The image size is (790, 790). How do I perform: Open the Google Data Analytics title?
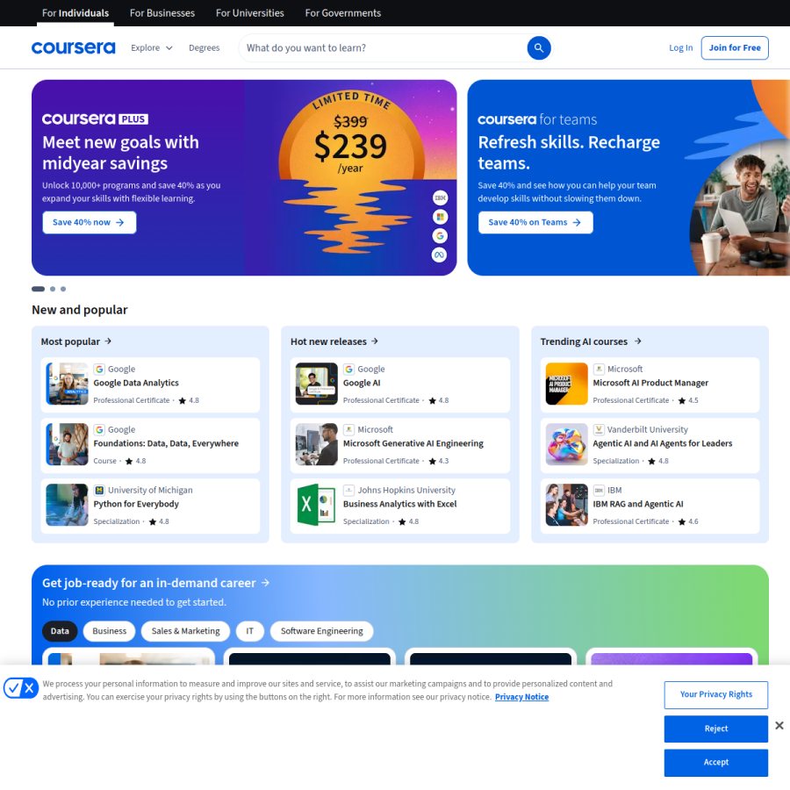[x=136, y=383]
